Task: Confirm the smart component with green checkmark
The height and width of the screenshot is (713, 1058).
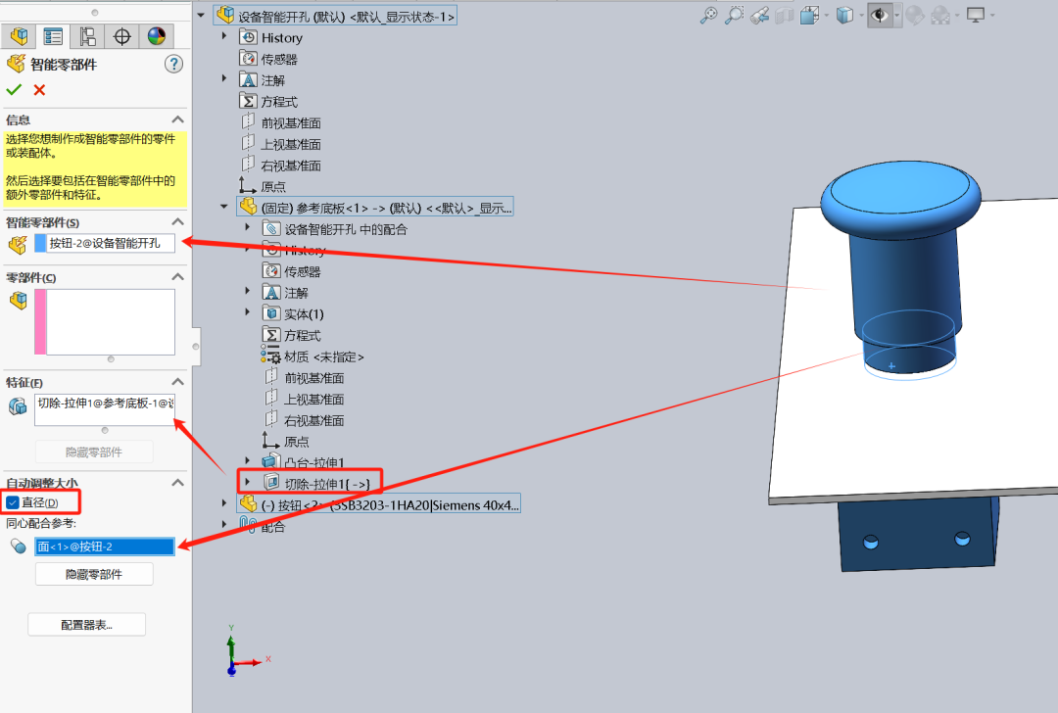Action: point(15,89)
